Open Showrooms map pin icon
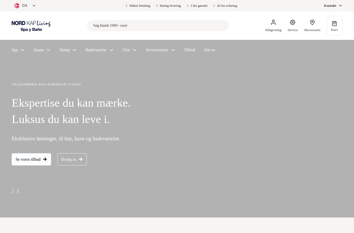The image size is (354, 233). pos(312,22)
